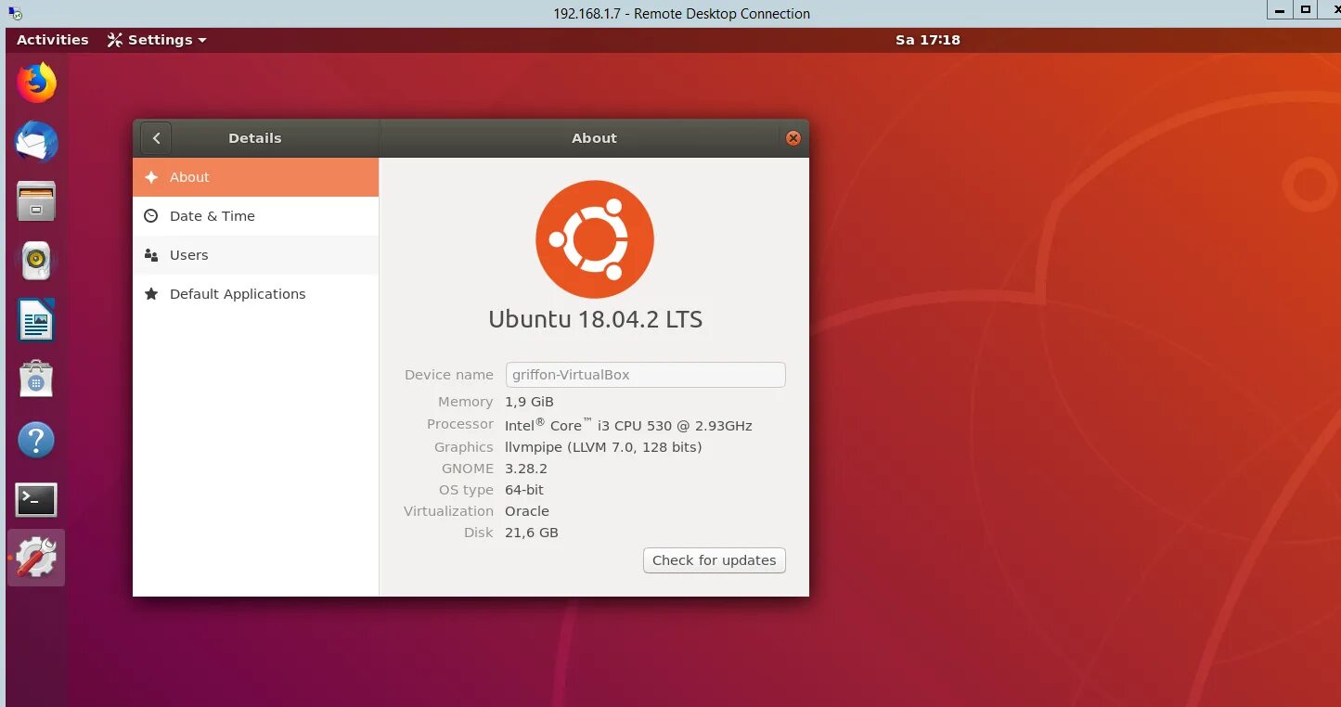Image resolution: width=1341 pixels, height=707 pixels.
Task: Click the Intel Core i3 processor text
Action: tap(628, 425)
